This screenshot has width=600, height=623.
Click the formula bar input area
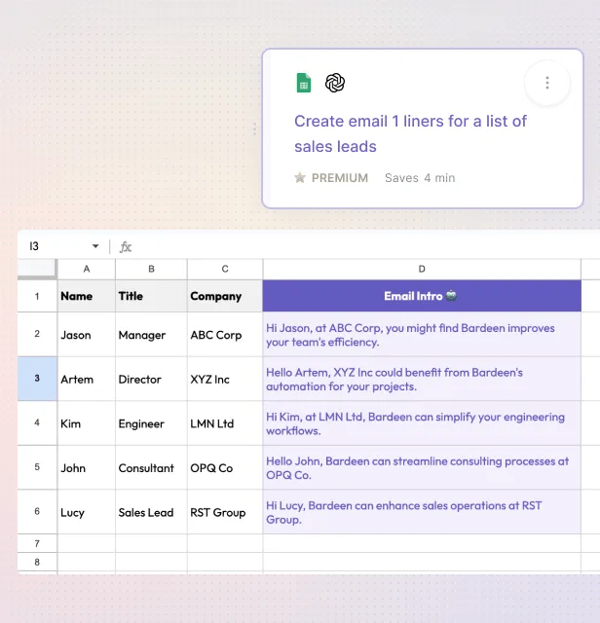(366, 246)
